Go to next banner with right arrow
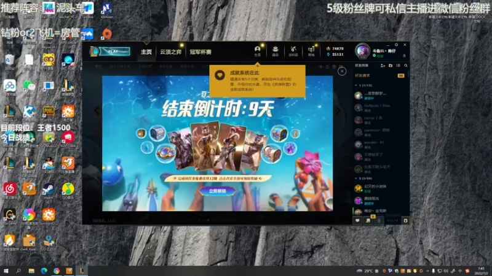Image resolution: width=492 pixels, height=276 pixels. pyautogui.click(x=338, y=110)
